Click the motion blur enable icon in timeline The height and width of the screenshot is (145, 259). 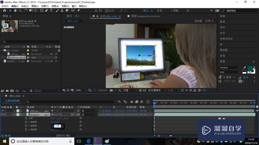[142, 102]
